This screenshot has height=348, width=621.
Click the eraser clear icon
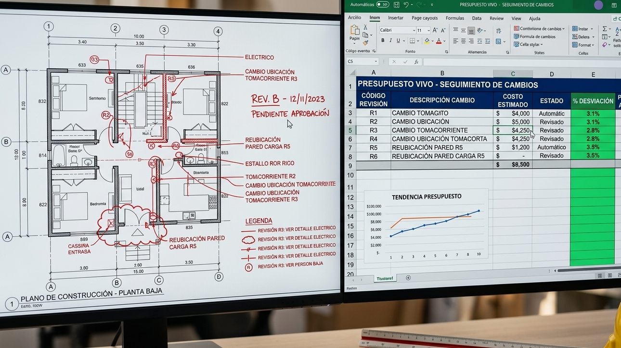[605, 45]
